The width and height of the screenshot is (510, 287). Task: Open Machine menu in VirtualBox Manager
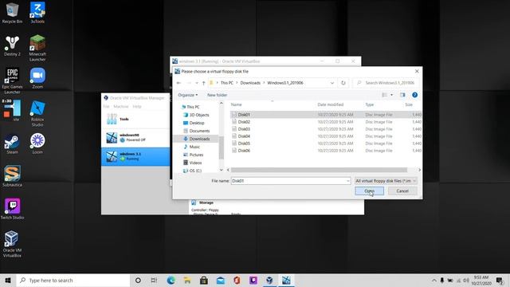tap(121, 106)
